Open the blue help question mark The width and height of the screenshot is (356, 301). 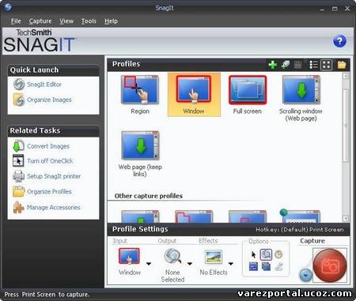[x=339, y=41]
